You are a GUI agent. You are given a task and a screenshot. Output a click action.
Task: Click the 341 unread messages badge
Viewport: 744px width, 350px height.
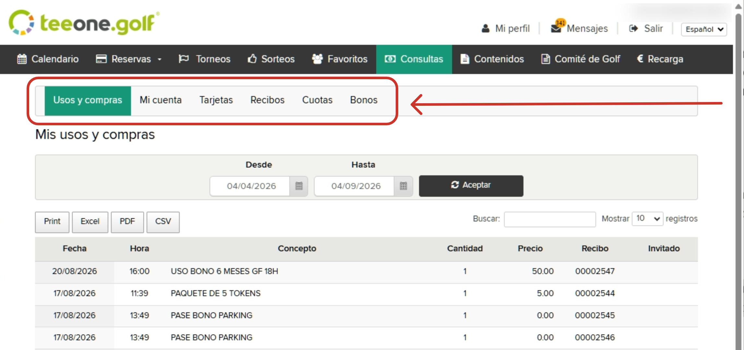560,23
